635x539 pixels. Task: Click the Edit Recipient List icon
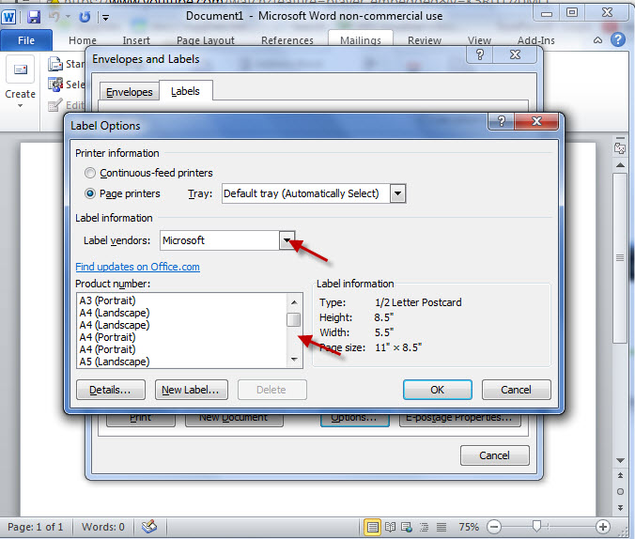55,105
